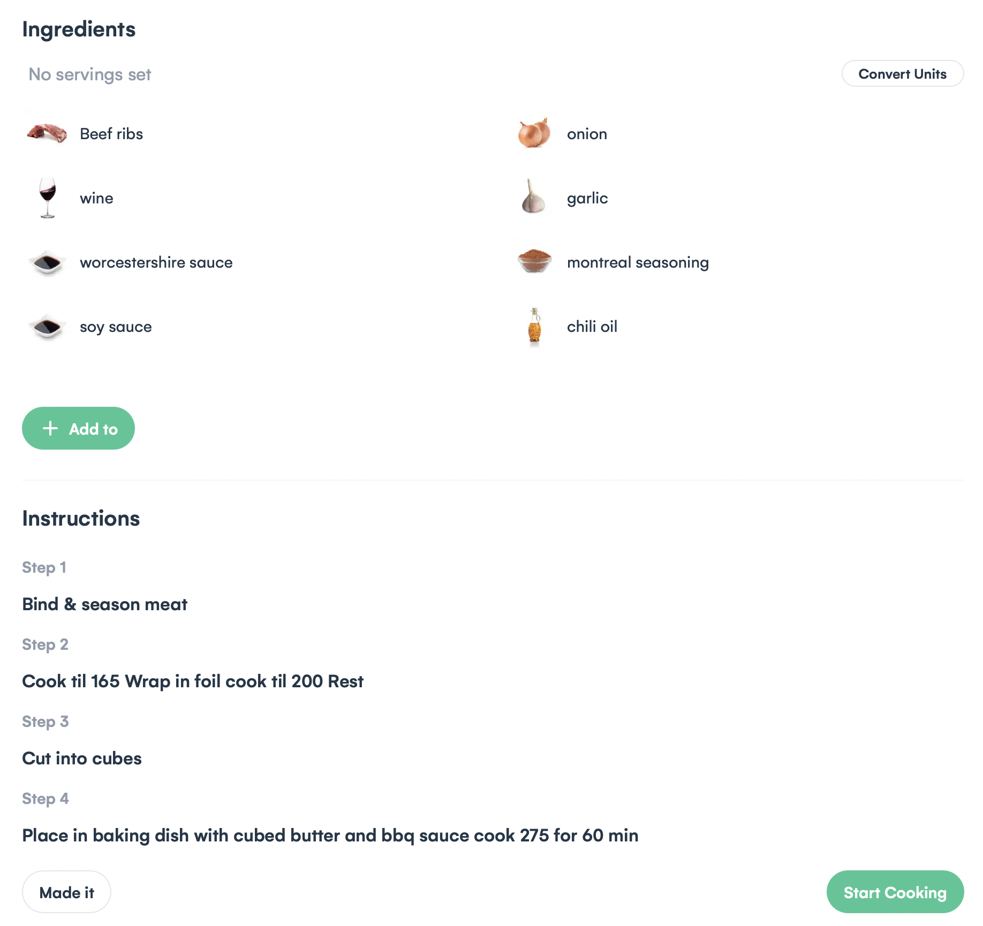Click the baking dish instruction in Step 4
The image size is (983, 926).
(x=330, y=836)
